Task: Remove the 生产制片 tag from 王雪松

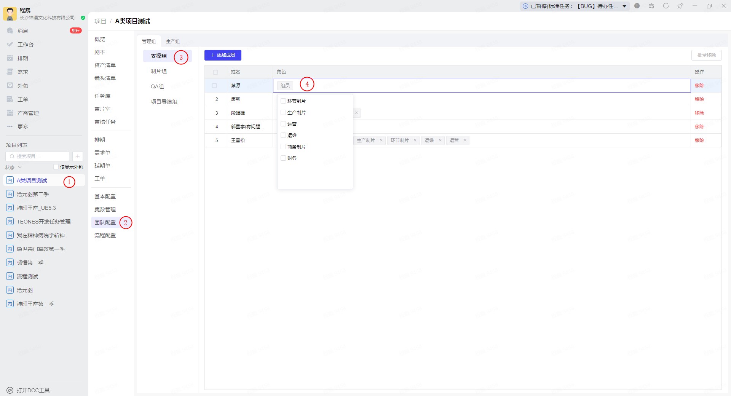Action: [381, 141]
